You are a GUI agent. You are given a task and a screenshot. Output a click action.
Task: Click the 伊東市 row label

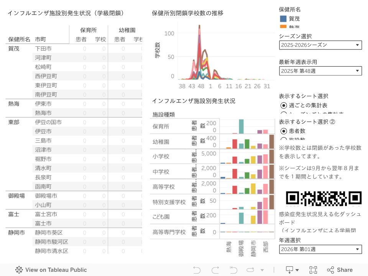point(43,104)
